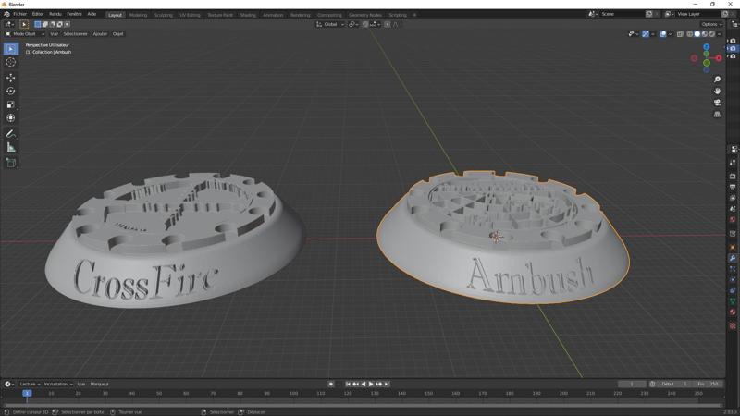Click the blue playhead at frame 1
This screenshot has height=416, width=740.
click(28, 393)
